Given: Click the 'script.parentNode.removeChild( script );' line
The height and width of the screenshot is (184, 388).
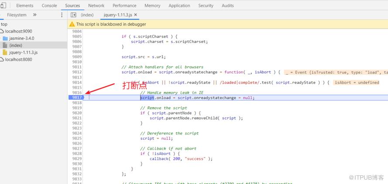Looking at the screenshot, I should point(196,118).
